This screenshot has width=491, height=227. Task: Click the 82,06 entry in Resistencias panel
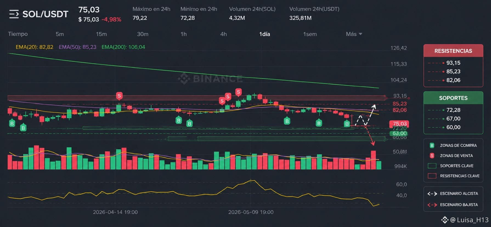(453, 80)
